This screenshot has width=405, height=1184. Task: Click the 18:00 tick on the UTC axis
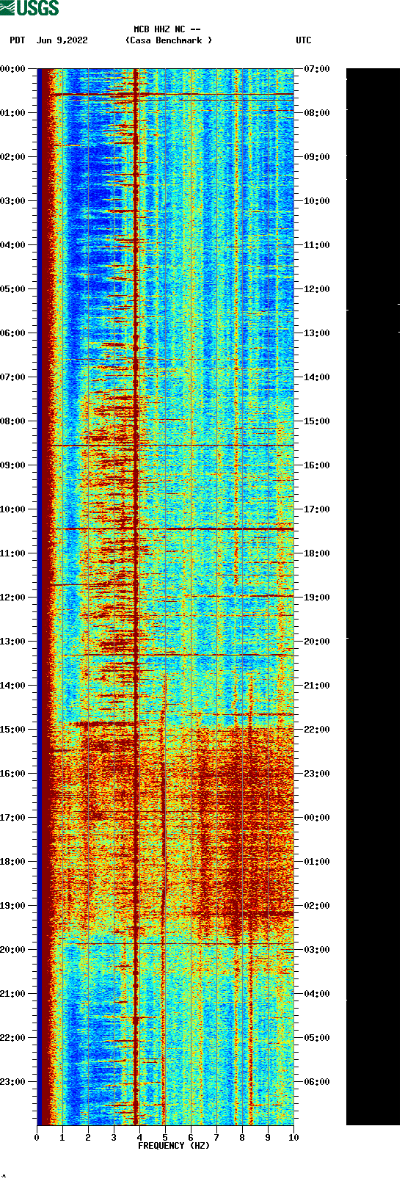[x=317, y=553]
